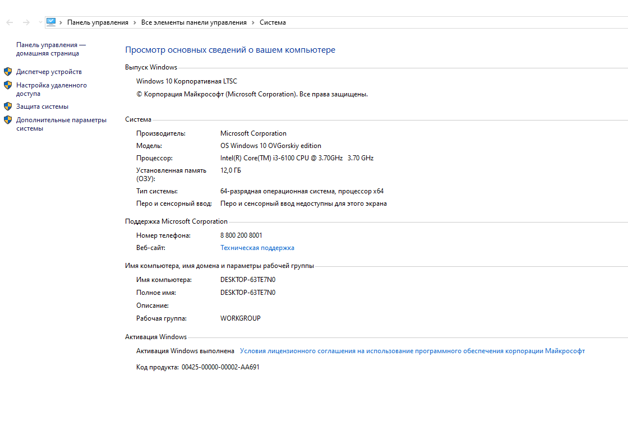Select the Intel(R) Core(TM) i3-6100 CPU processor value
Viewport: 628px width, 435px height.
pos(297,158)
